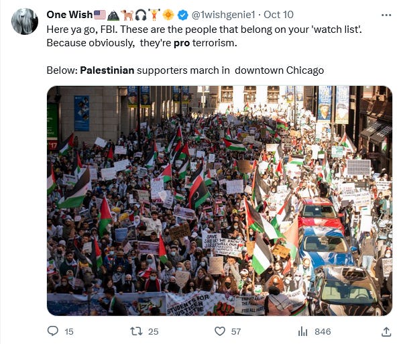Screen dimensions: 401x344
Task: Click the tweet text starting 'Here ya go, FBI'
Action: pyautogui.click(x=204, y=36)
